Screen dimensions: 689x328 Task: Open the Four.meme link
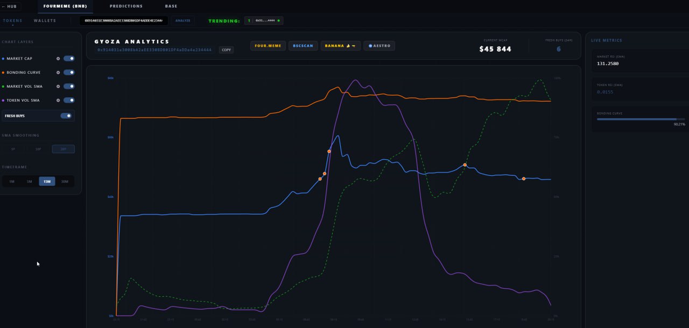tap(268, 46)
